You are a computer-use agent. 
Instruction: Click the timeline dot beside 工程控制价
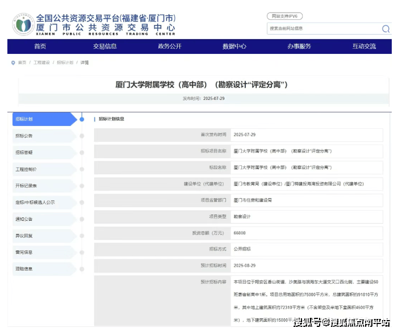82,169
